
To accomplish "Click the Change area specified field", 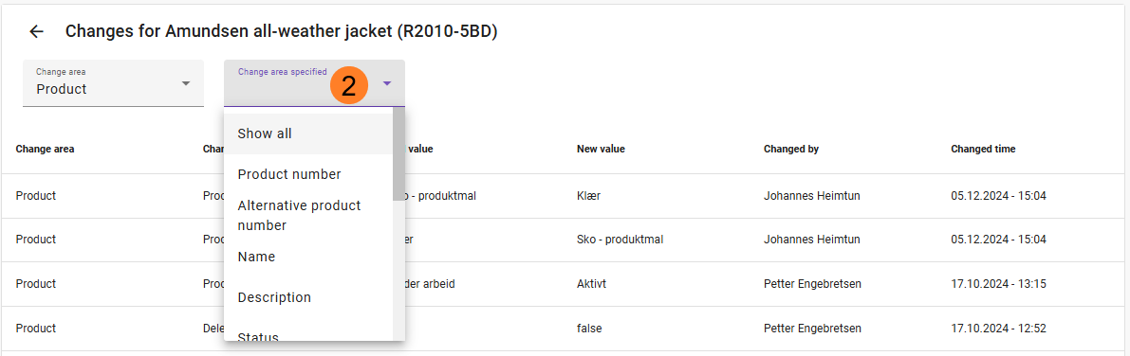I will tap(314, 83).
